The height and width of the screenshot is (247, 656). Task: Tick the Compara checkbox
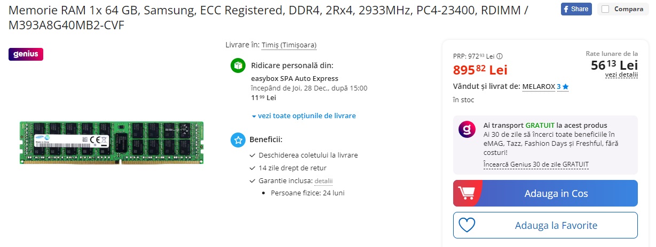point(605,9)
